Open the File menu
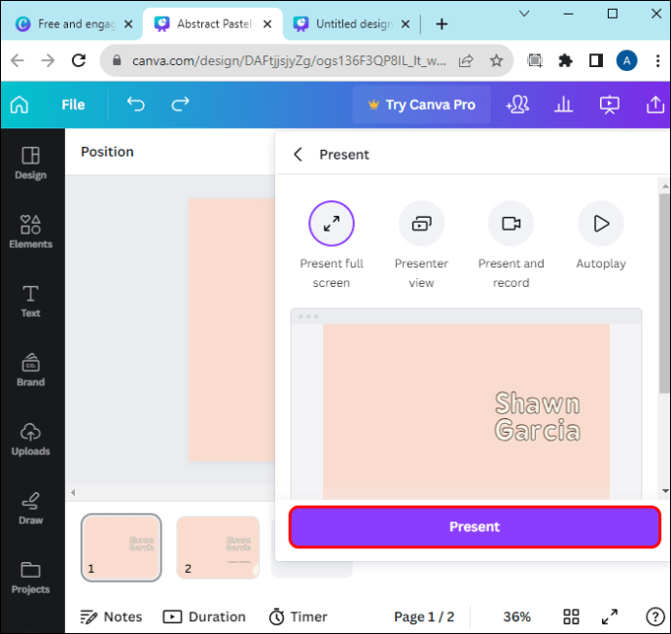This screenshot has height=634, width=671. coord(73,105)
